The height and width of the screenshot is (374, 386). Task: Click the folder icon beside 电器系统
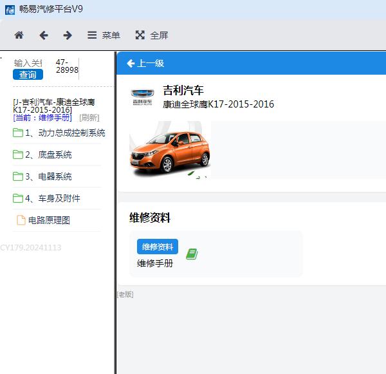[18, 176]
